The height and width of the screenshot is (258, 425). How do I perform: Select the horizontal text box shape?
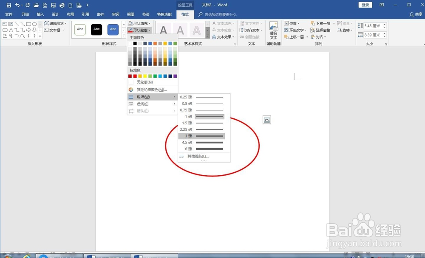click(5, 24)
